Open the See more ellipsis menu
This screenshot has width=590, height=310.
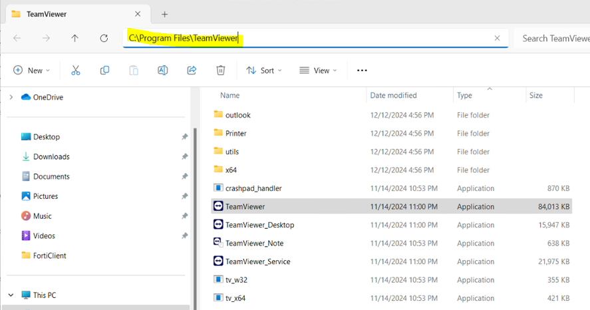pos(362,71)
